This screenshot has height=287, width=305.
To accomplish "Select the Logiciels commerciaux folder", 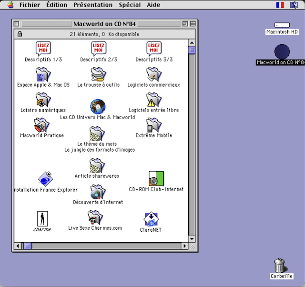I will [x=154, y=74].
